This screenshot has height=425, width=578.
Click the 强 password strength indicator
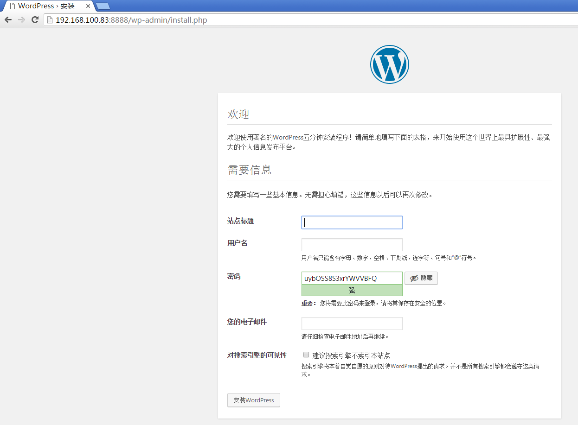click(x=352, y=290)
